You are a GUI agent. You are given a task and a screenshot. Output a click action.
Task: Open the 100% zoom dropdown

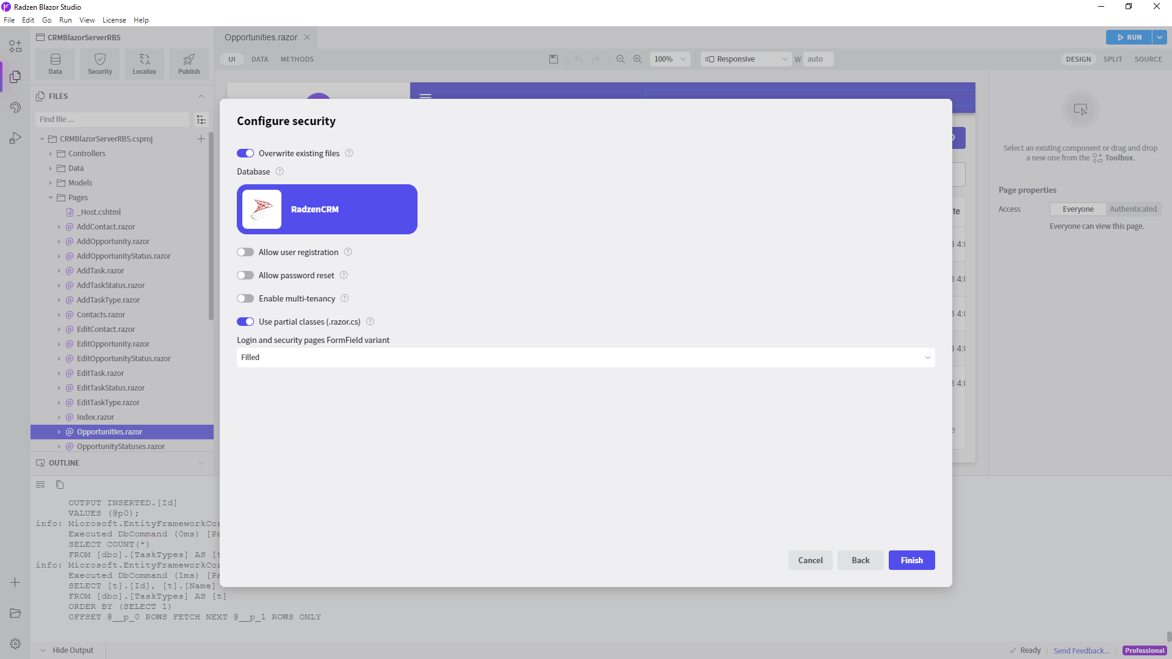pos(670,59)
